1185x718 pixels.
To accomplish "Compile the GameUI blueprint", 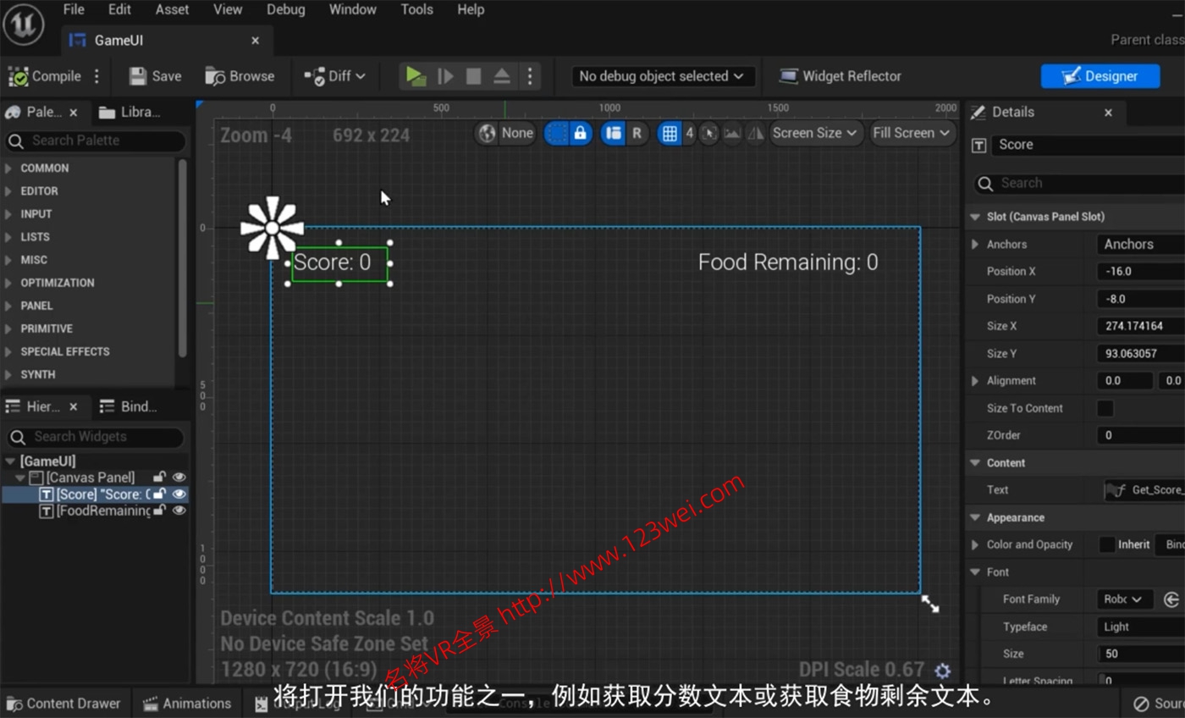I will pos(45,75).
